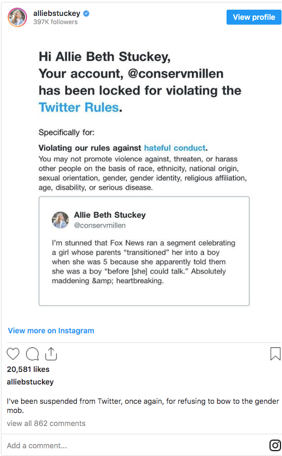Click the tweet author avatar thumbnail

click(60, 220)
